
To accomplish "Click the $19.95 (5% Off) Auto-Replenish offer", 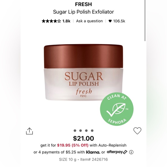I will click(x=73, y=145).
